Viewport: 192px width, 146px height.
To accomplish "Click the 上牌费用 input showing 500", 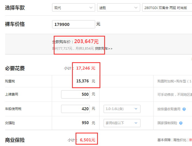I will (76, 94).
